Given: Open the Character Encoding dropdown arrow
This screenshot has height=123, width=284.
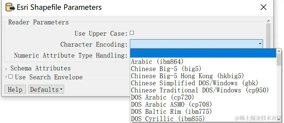Looking at the screenshot, I should tap(260, 44).
